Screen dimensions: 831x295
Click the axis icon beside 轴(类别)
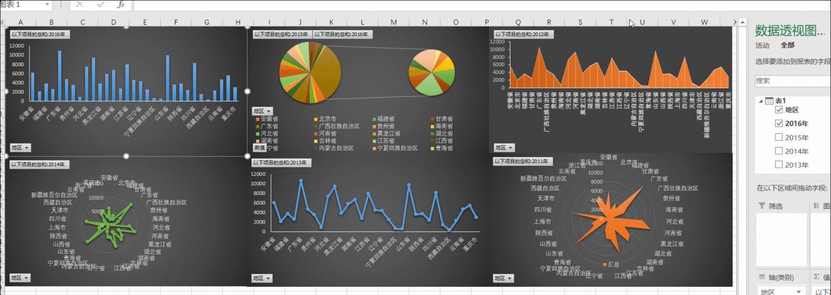coord(761,278)
